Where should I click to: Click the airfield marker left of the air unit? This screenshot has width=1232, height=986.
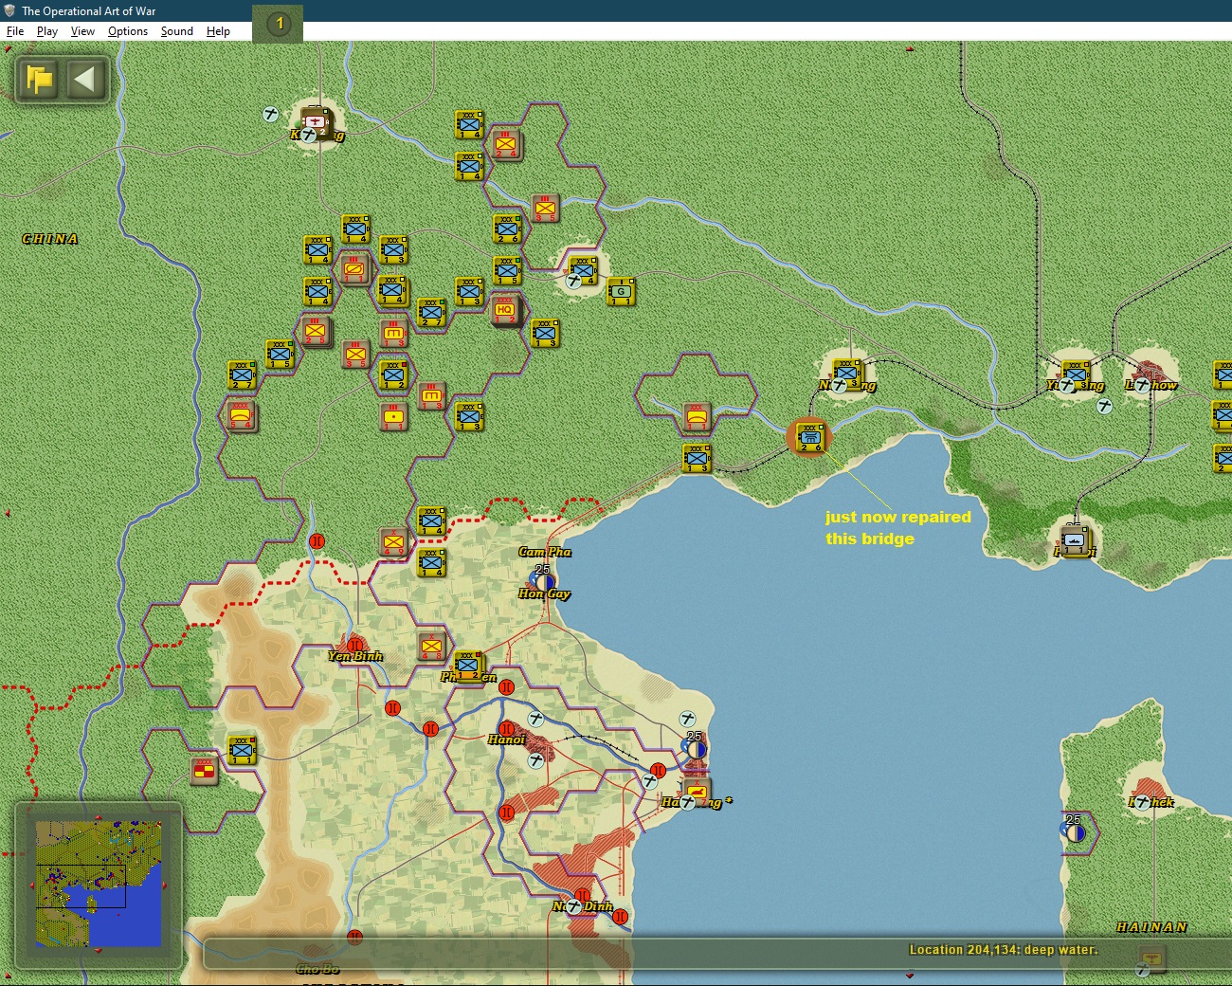coord(270,115)
